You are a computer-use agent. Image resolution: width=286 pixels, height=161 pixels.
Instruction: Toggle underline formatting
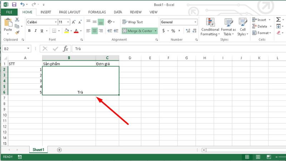[x=42, y=31]
